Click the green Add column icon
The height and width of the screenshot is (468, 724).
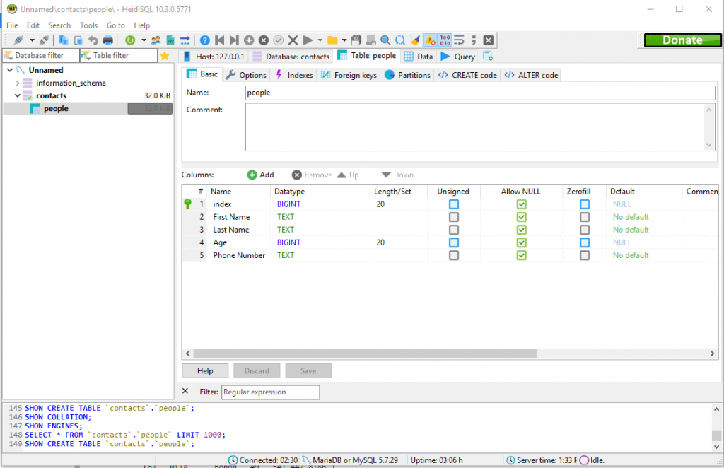click(x=252, y=175)
